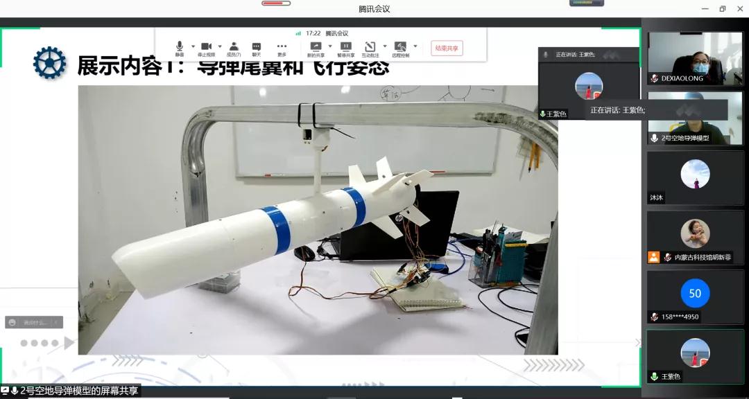
Task: Open the 聊天 chat panel
Action: tap(256, 47)
